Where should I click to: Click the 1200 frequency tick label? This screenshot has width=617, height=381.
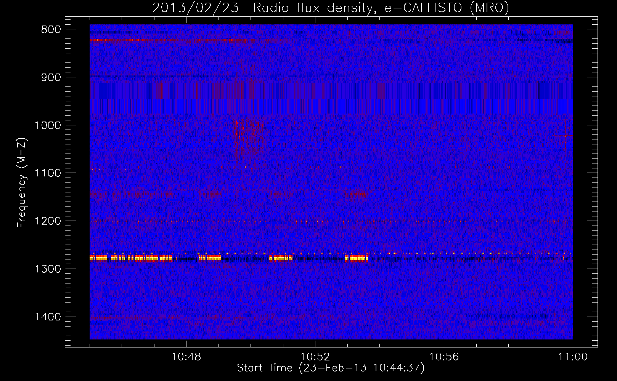click(x=48, y=221)
